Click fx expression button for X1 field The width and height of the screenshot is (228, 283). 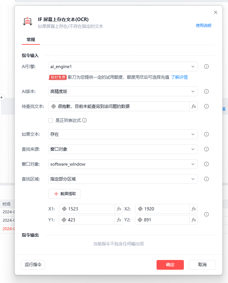pyautogui.click(x=119, y=209)
